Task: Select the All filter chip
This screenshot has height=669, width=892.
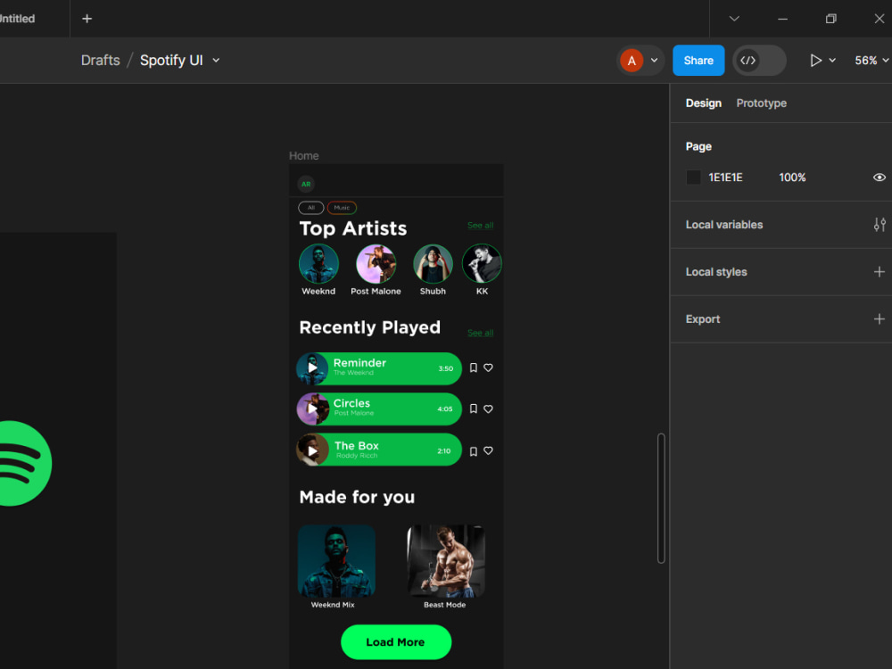Action: (x=311, y=208)
